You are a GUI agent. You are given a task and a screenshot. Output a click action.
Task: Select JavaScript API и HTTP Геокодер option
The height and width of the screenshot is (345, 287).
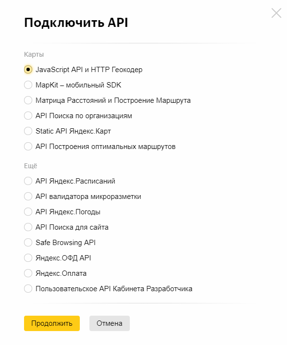28,70
